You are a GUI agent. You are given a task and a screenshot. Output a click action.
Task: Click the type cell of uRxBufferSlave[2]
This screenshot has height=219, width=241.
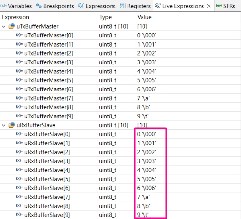(108, 152)
